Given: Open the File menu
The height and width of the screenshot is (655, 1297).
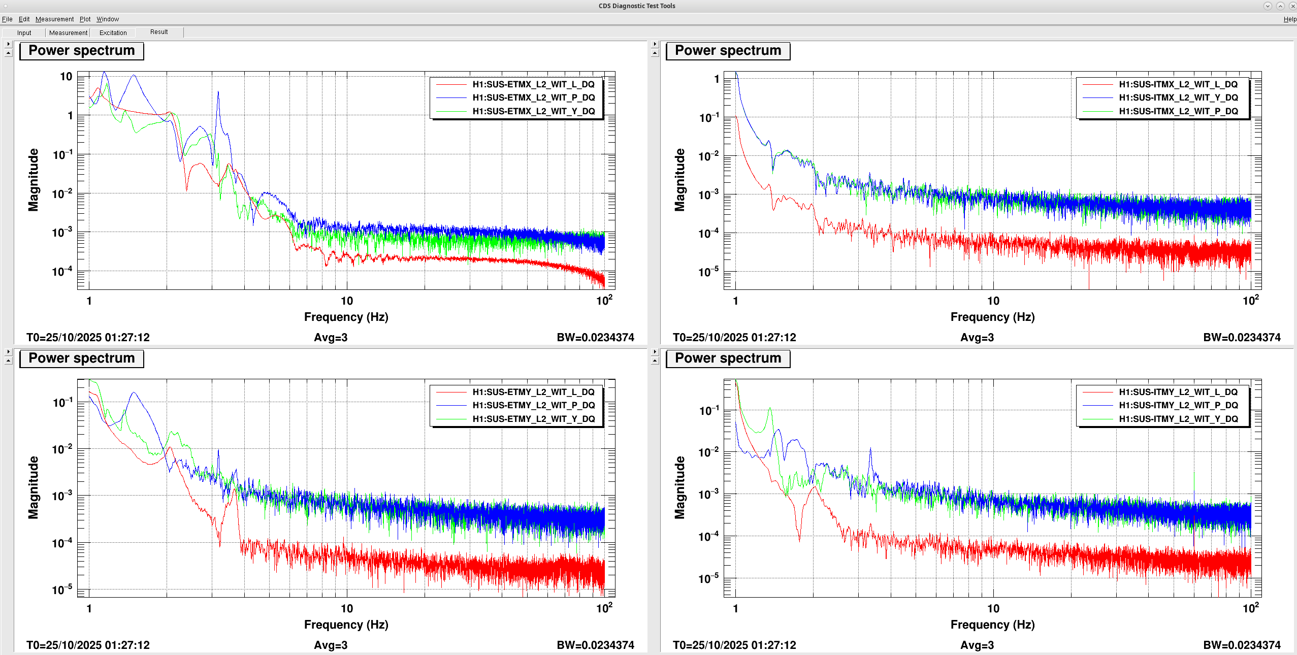Looking at the screenshot, I should (x=7, y=19).
